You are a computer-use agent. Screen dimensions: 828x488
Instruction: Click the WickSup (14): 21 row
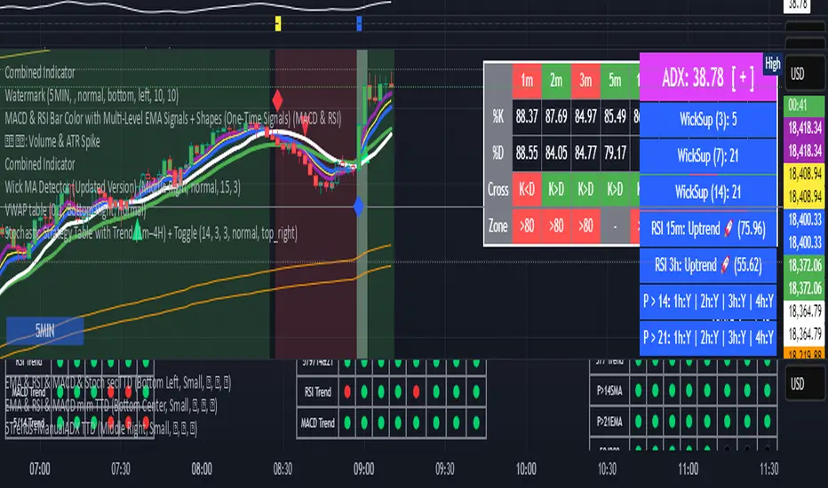point(708,193)
